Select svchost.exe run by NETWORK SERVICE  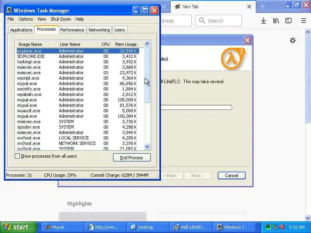(x=78, y=143)
